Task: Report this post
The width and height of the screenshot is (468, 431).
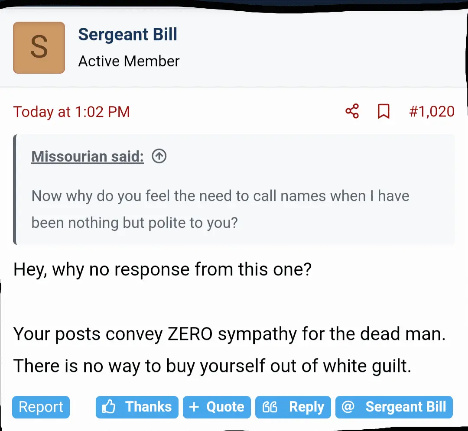Action: coord(41,407)
